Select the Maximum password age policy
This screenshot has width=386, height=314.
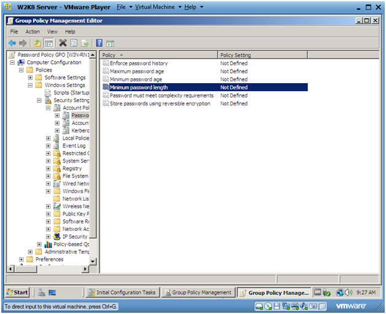(136, 71)
